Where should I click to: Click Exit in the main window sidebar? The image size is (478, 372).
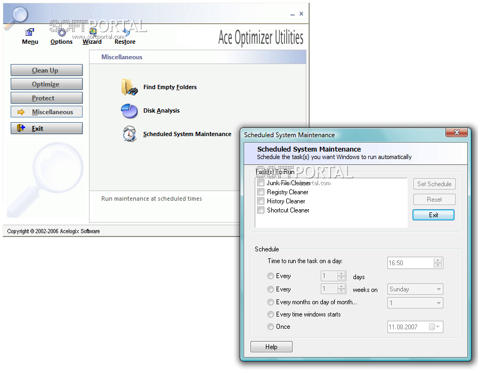[47, 128]
